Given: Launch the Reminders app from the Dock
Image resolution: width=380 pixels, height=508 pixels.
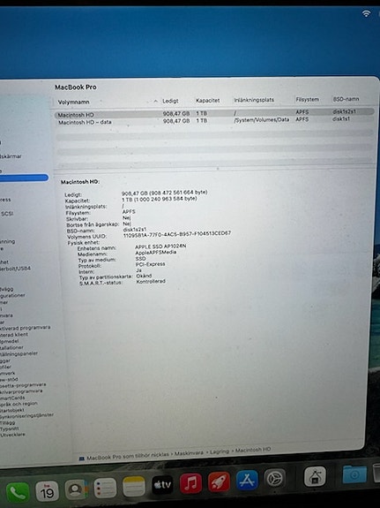Looking at the screenshot, I should click(x=105, y=488).
